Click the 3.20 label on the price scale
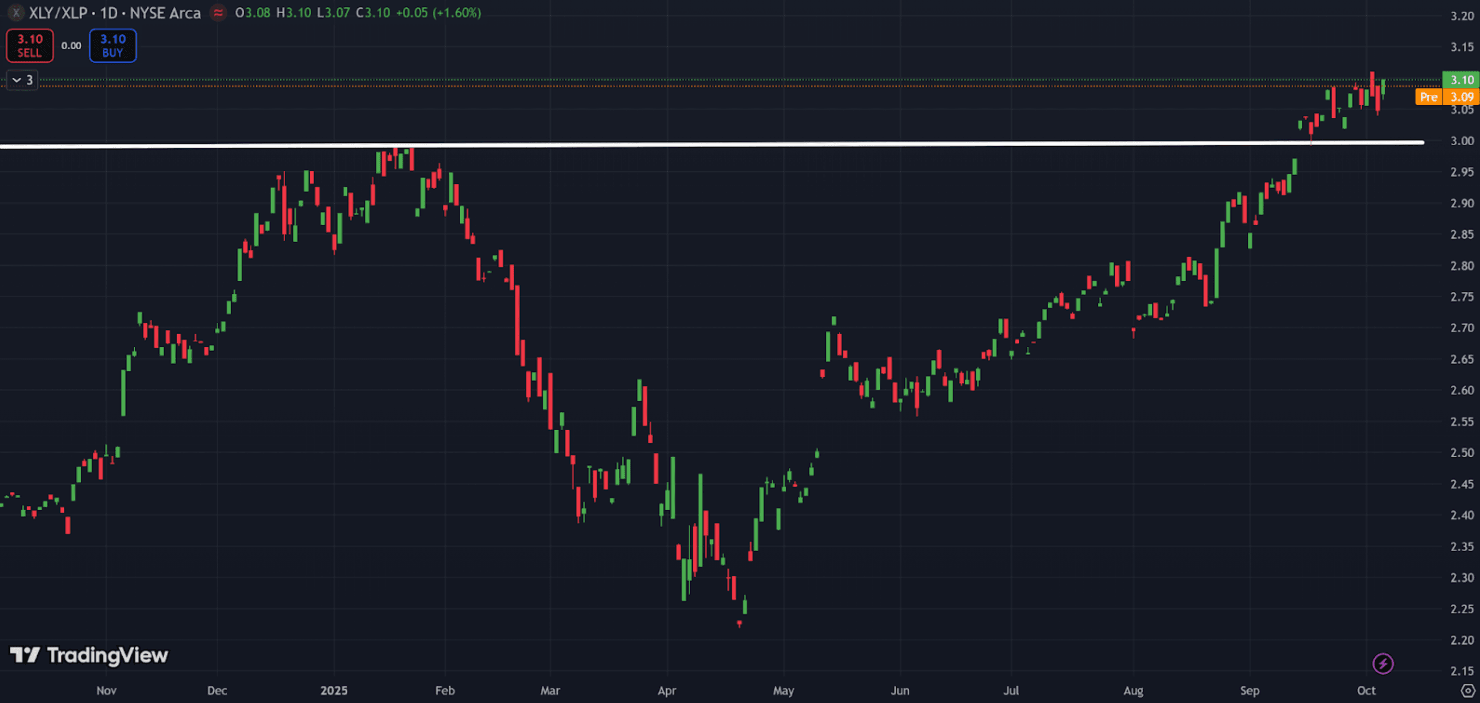The height and width of the screenshot is (703, 1480). (1462, 16)
